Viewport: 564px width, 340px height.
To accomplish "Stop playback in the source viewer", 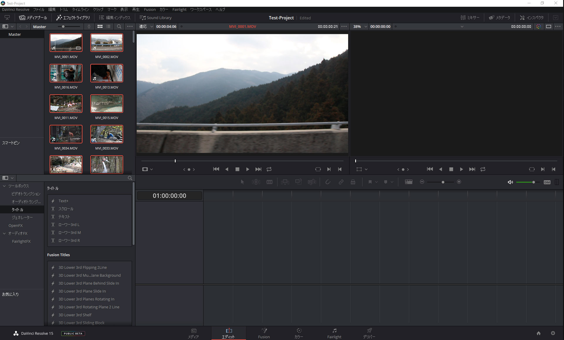I will [x=237, y=169].
